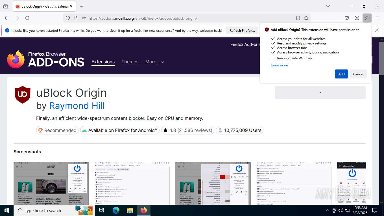The width and height of the screenshot is (384, 216).
Task: Show hidden system tray icons
Action: [x=327, y=210]
